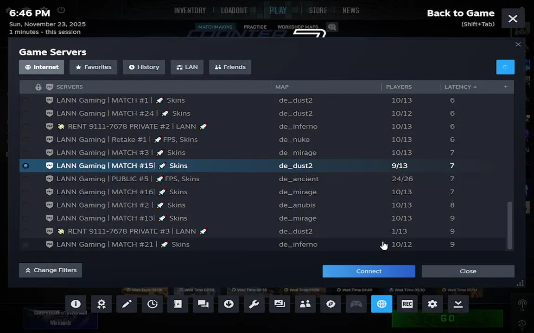Select the WORKSHOP MAPS sub-tab in game
534x333 pixels.
tap(298, 27)
